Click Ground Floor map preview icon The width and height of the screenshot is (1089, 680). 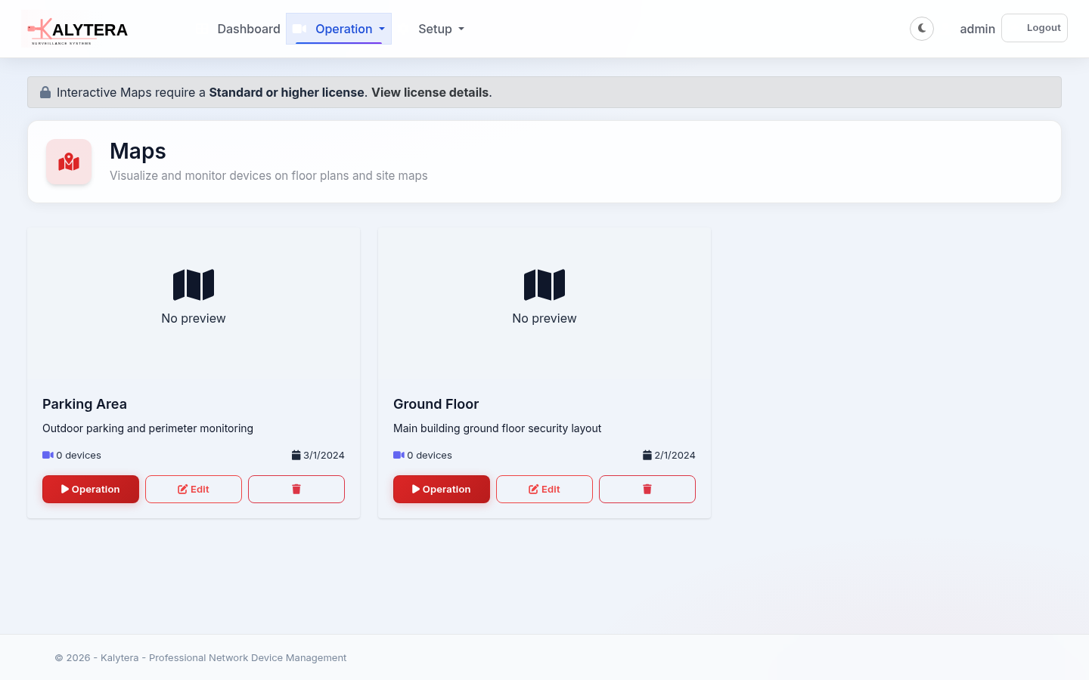[x=544, y=285]
